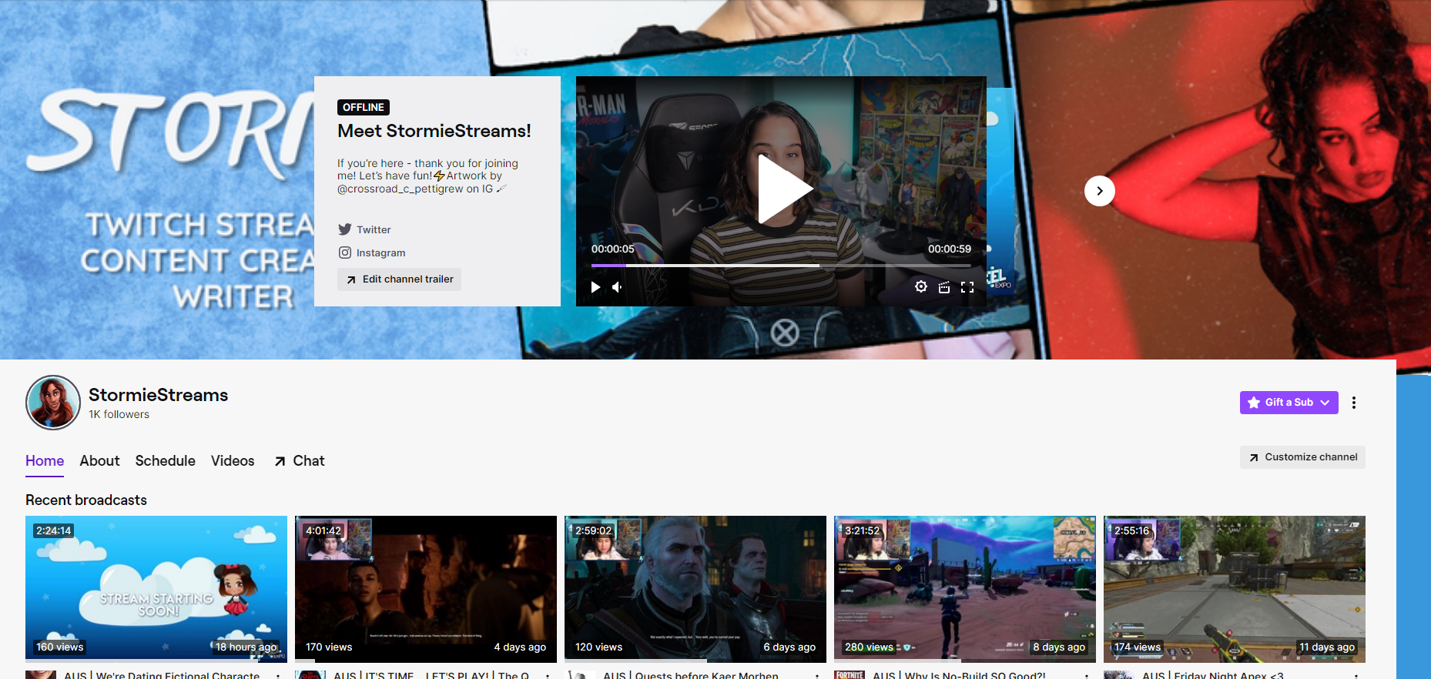Screen dimensions: 1431x679
Task: Open the 3:21:52 Fortnite broadcast thumbnail
Action: pos(965,589)
